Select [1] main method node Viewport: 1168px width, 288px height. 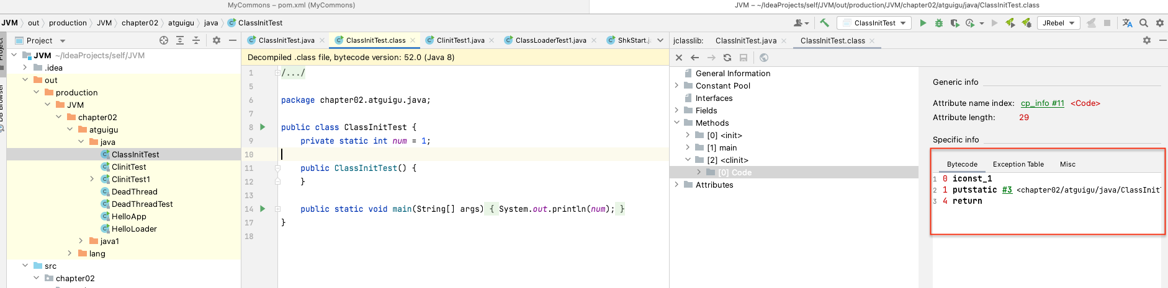(x=722, y=147)
